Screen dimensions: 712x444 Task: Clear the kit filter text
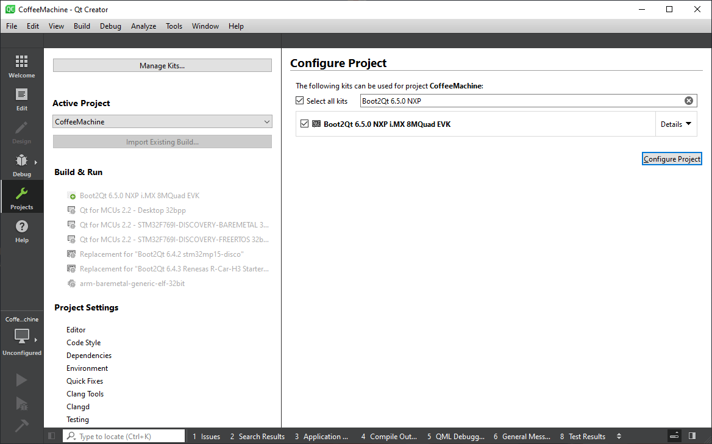point(688,101)
